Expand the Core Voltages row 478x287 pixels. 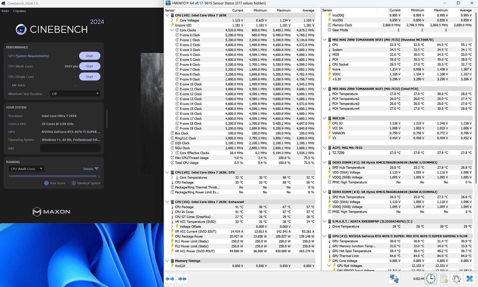point(172,20)
